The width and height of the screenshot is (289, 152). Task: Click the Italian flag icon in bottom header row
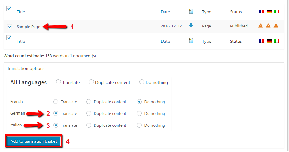(277, 41)
